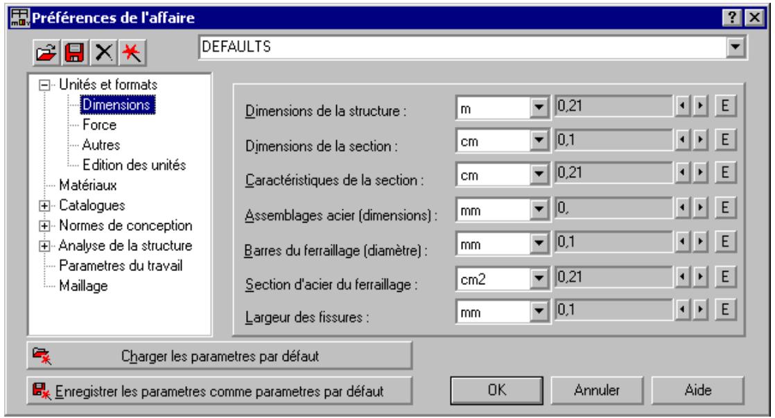This screenshot has height=418, width=775.
Task: Cancel with the Annuler button
Action: point(597,390)
